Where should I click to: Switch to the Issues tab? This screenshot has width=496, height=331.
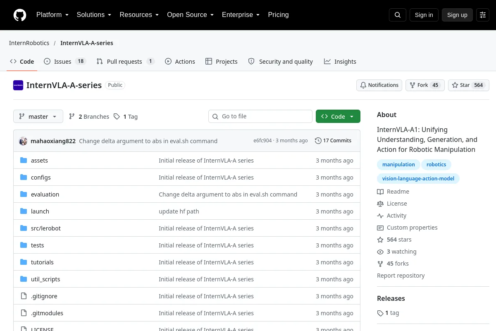click(64, 62)
